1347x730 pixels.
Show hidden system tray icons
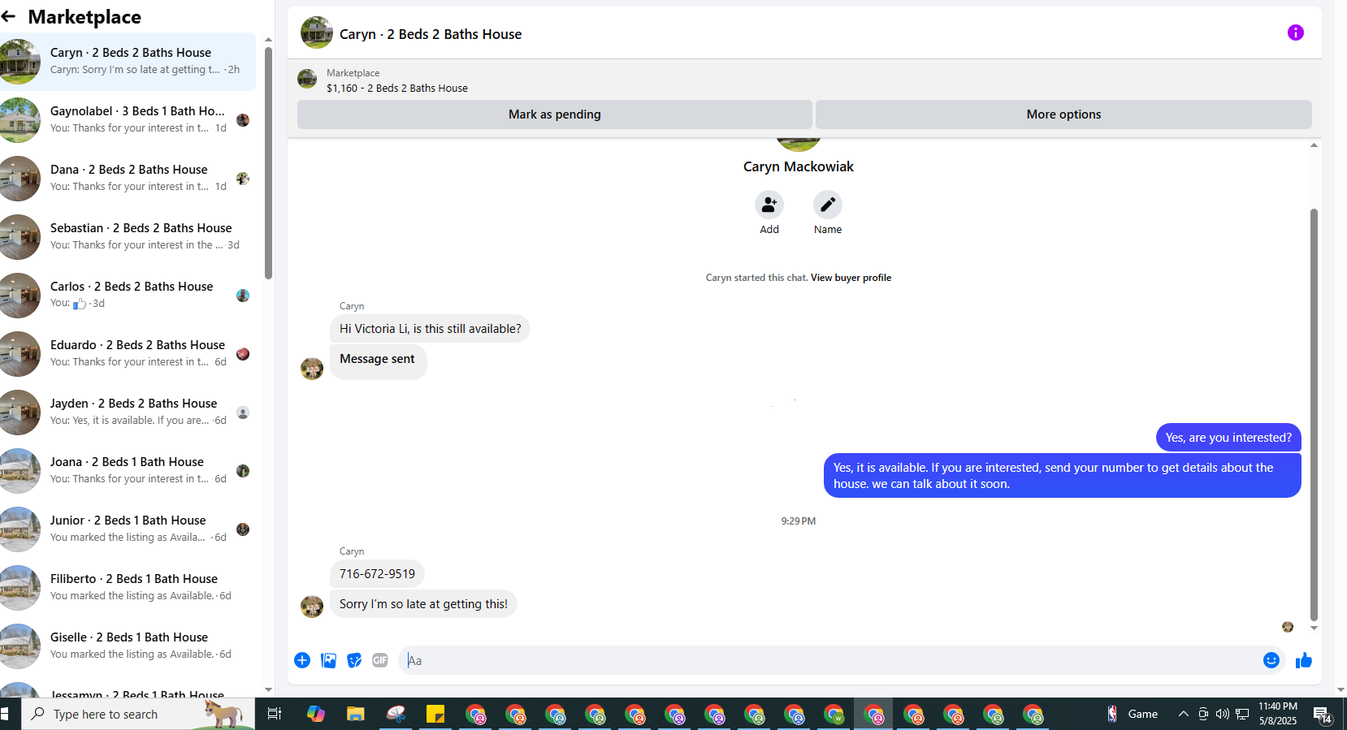[1184, 714]
